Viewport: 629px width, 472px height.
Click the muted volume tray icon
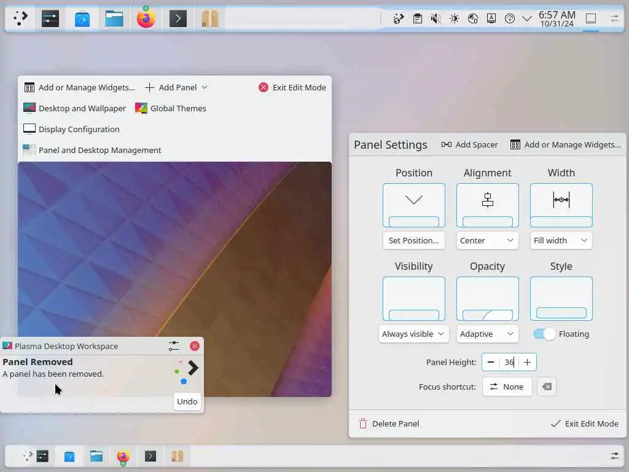coord(436,18)
